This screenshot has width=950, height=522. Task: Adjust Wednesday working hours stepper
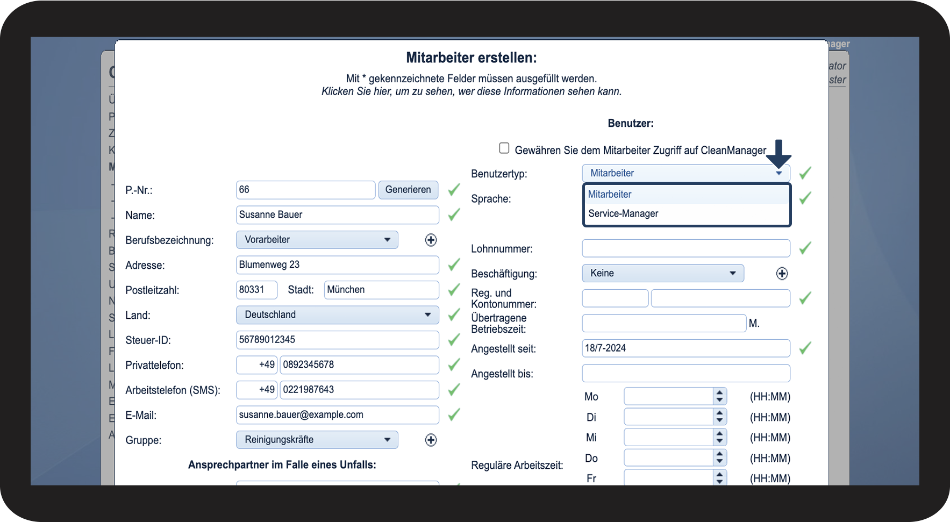719,438
